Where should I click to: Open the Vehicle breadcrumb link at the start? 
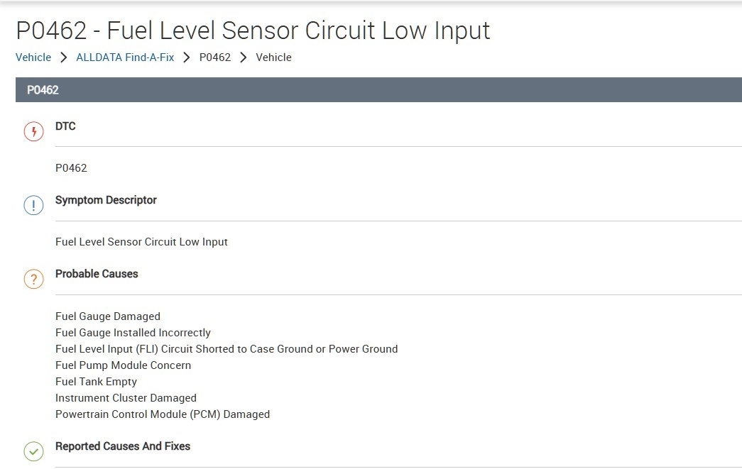33,57
